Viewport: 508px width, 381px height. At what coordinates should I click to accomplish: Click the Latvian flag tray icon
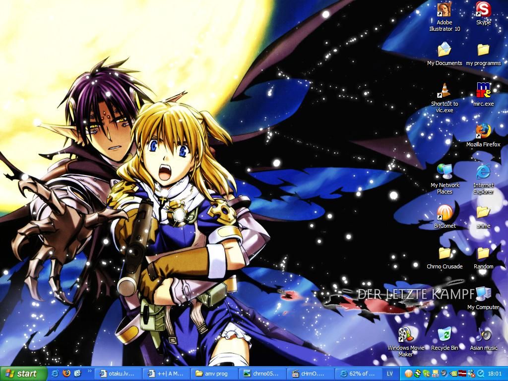click(461, 374)
